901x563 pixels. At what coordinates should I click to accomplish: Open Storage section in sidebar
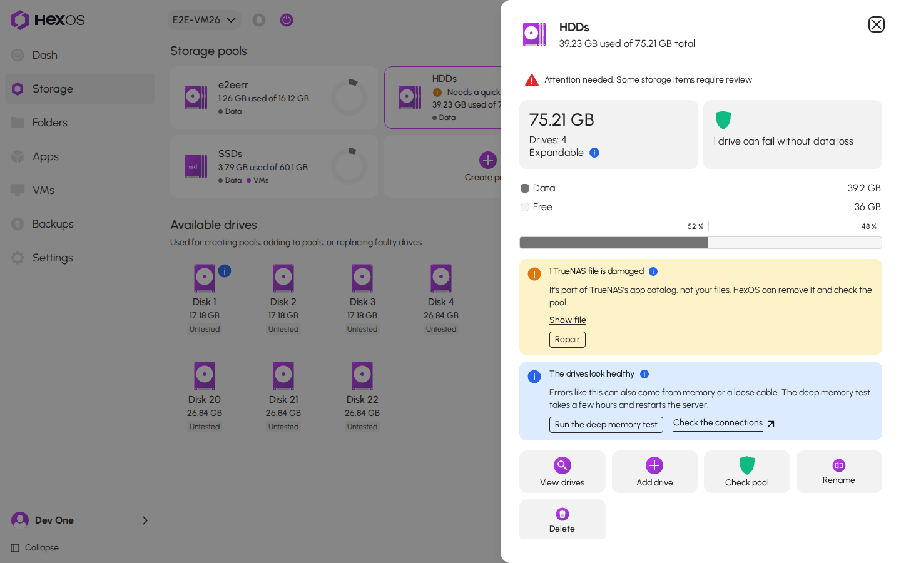coord(80,89)
